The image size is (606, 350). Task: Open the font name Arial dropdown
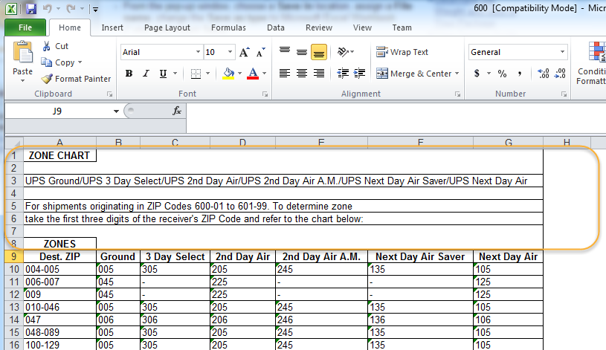coord(198,53)
